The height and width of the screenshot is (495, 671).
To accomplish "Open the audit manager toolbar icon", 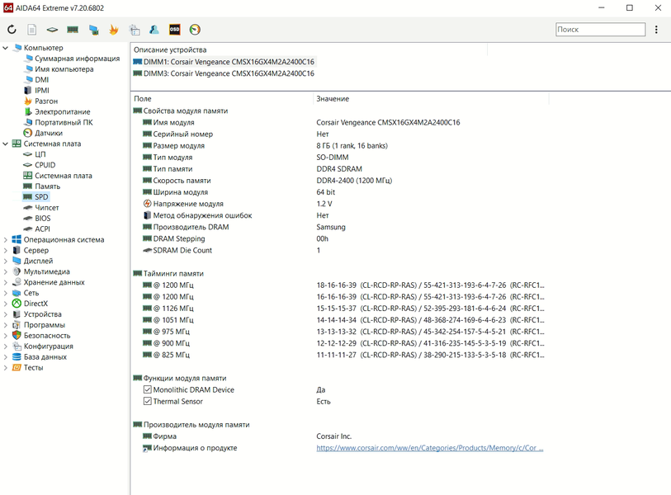I will pyautogui.click(x=135, y=30).
